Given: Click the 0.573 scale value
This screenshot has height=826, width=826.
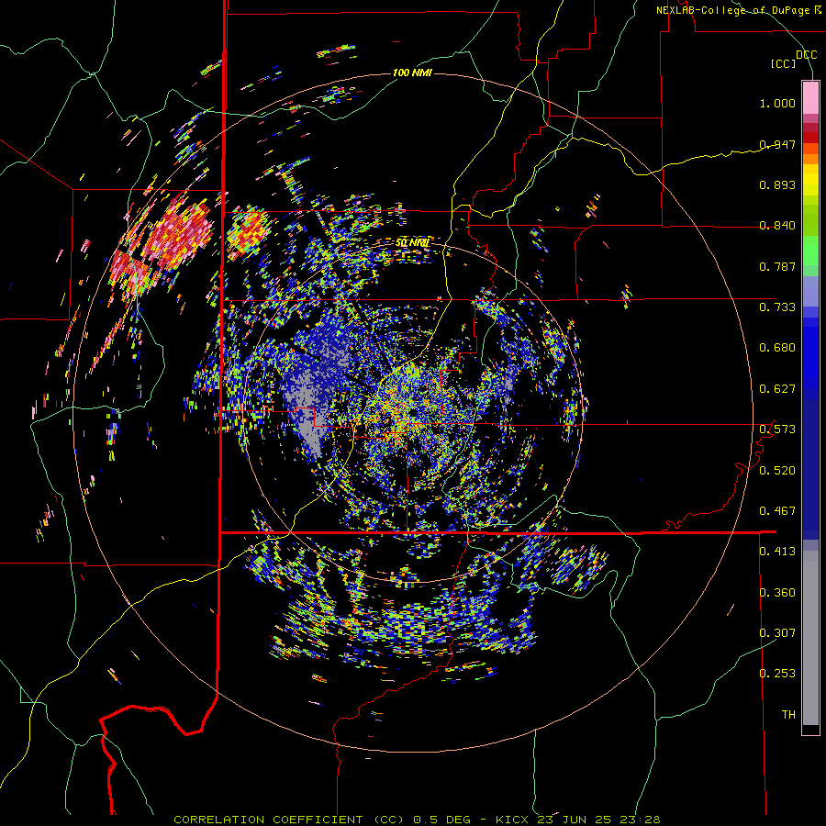Looking at the screenshot, I should point(777,430).
